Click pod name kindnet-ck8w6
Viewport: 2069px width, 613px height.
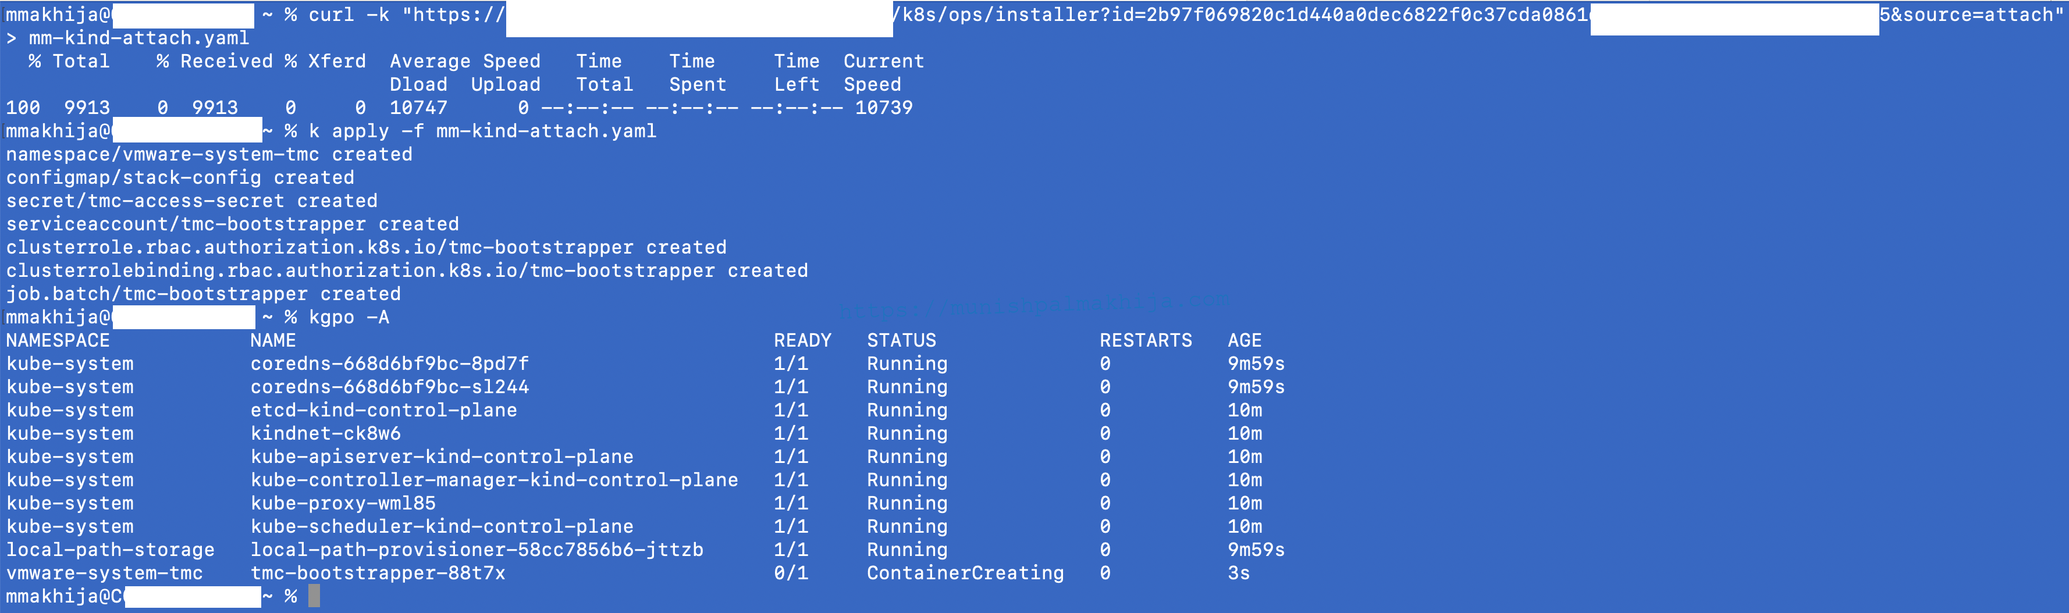tap(325, 434)
